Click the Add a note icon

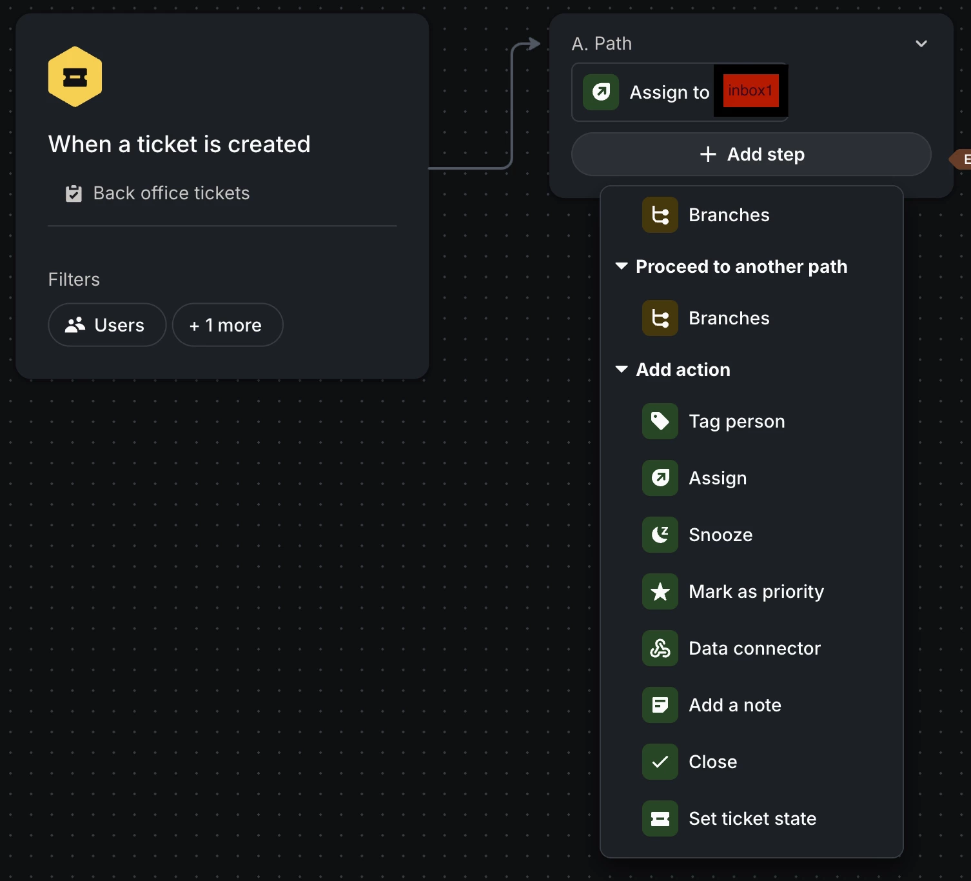(660, 705)
